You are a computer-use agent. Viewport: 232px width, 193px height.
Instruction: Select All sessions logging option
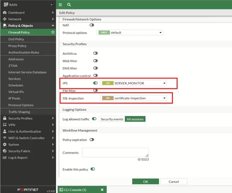(x=135, y=119)
